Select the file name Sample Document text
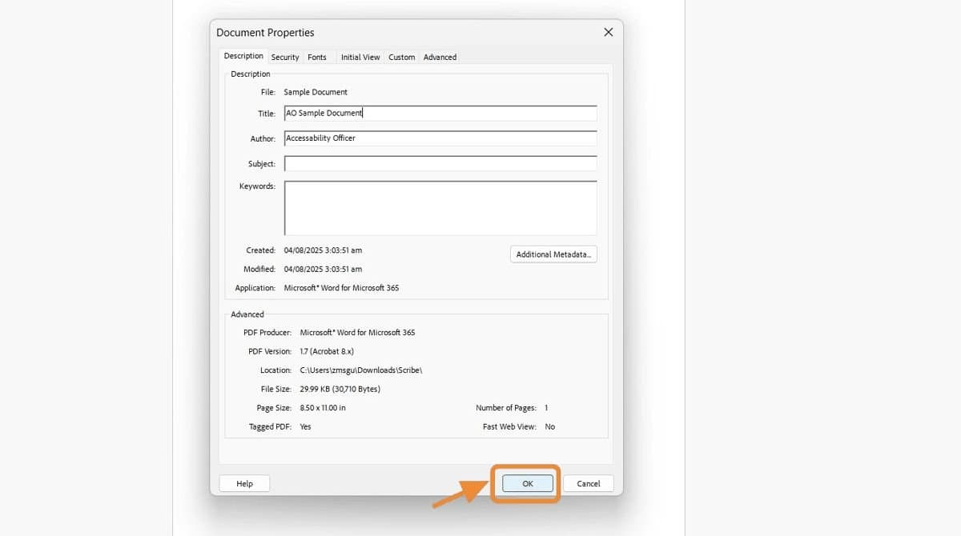The image size is (961, 536). point(315,92)
